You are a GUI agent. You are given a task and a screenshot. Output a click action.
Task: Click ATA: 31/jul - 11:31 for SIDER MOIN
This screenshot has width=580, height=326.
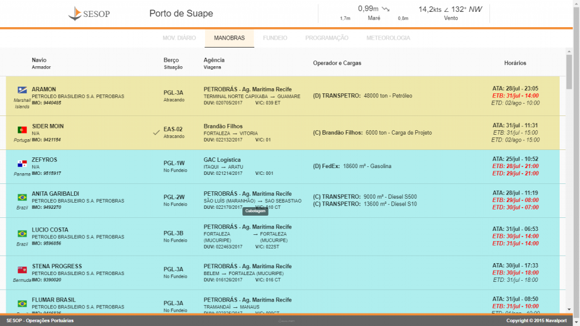click(x=515, y=125)
